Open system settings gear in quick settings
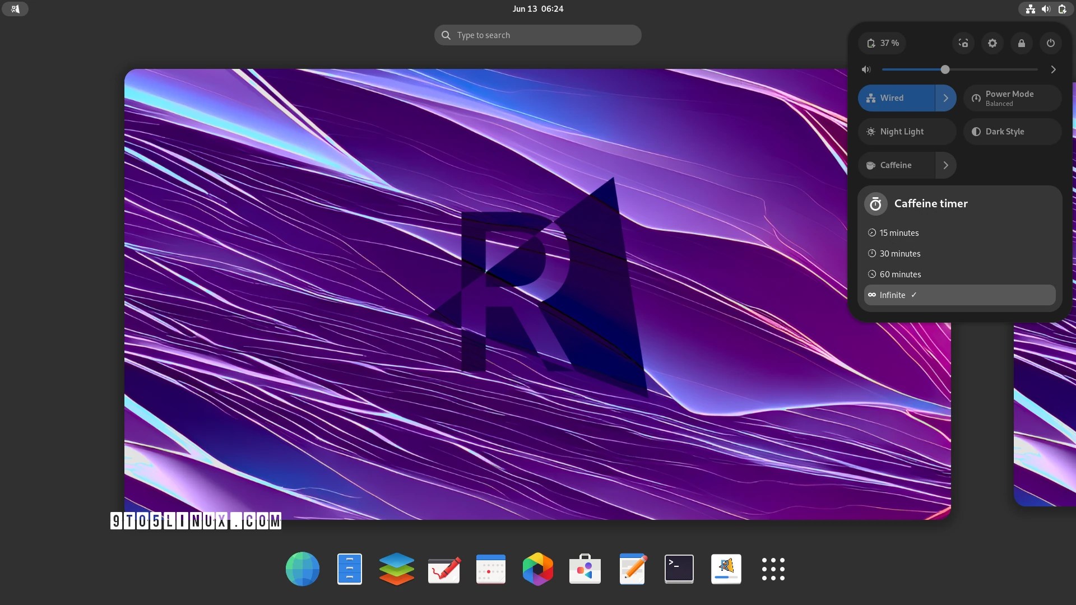The width and height of the screenshot is (1076, 605). tap(992, 43)
